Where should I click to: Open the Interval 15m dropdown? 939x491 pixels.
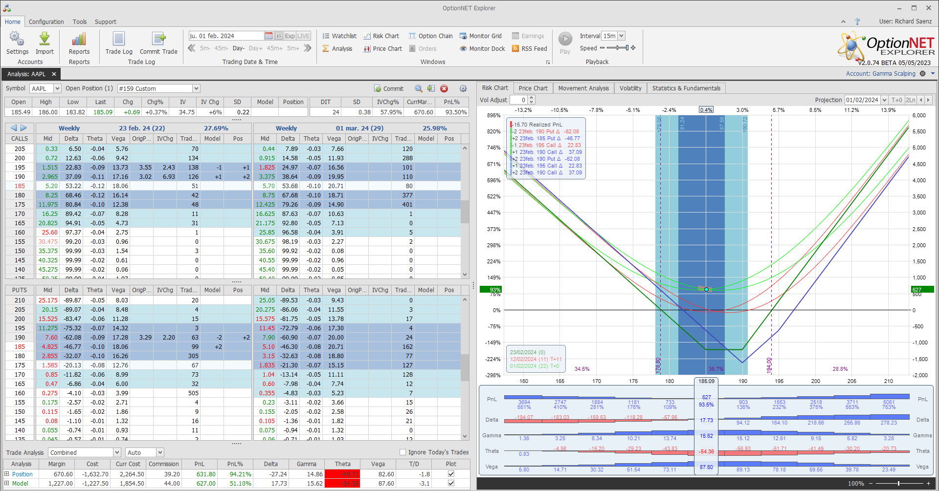pyautogui.click(x=621, y=36)
